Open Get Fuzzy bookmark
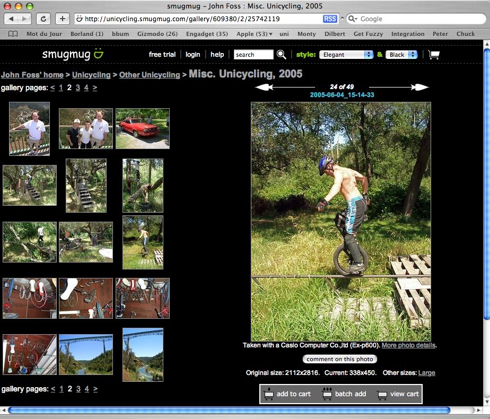This screenshot has height=419, width=490. pyautogui.click(x=368, y=34)
